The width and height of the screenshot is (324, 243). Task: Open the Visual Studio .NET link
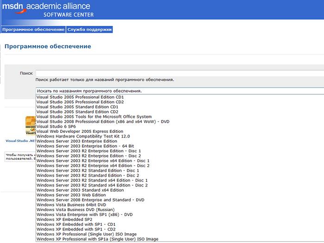[21, 141]
